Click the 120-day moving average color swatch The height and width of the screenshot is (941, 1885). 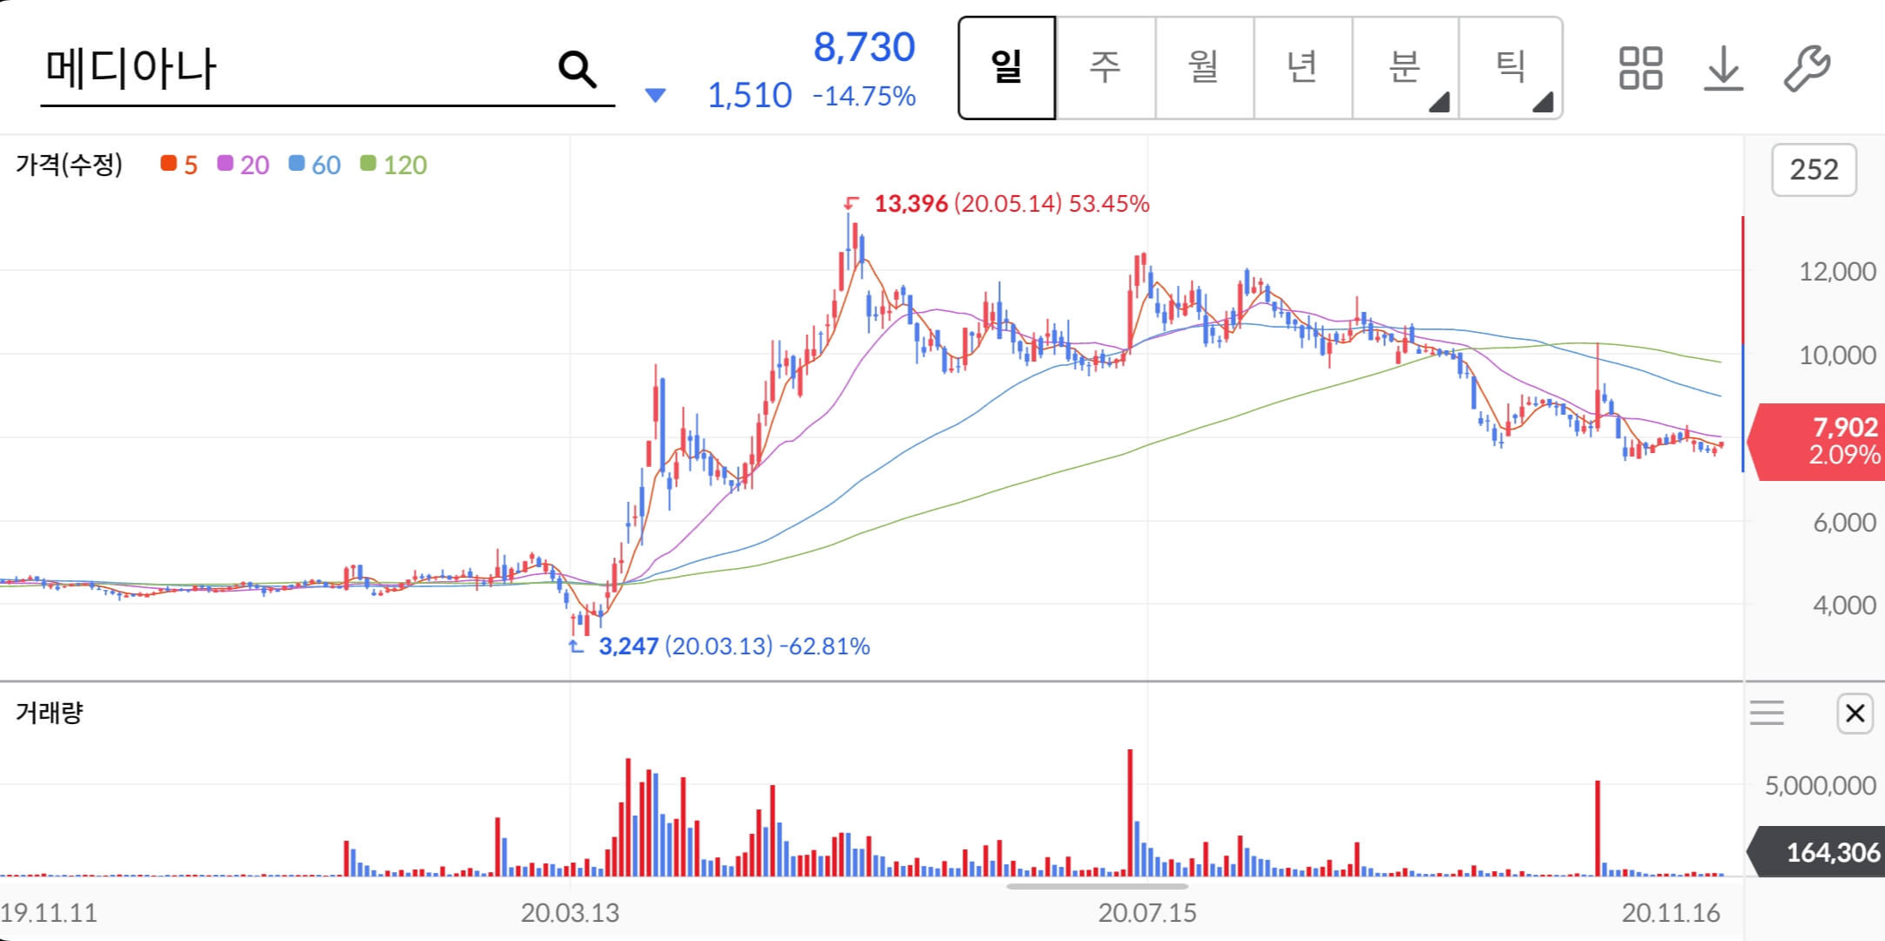pos(368,164)
